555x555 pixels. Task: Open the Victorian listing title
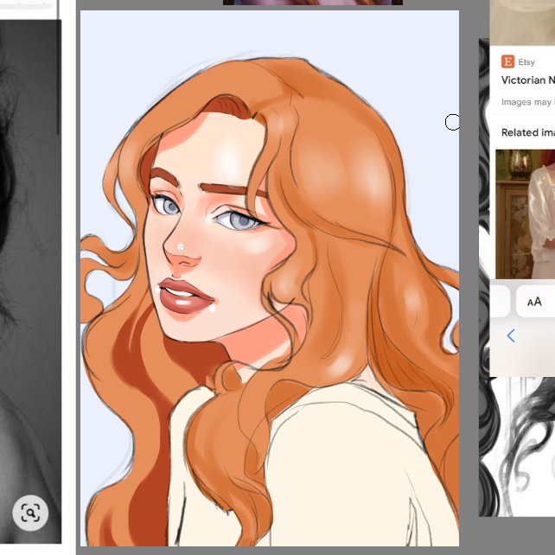coord(527,80)
